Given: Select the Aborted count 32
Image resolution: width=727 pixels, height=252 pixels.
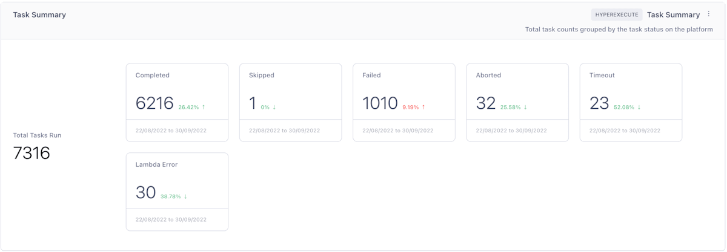Looking at the screenshot, I should coord(486,103).
